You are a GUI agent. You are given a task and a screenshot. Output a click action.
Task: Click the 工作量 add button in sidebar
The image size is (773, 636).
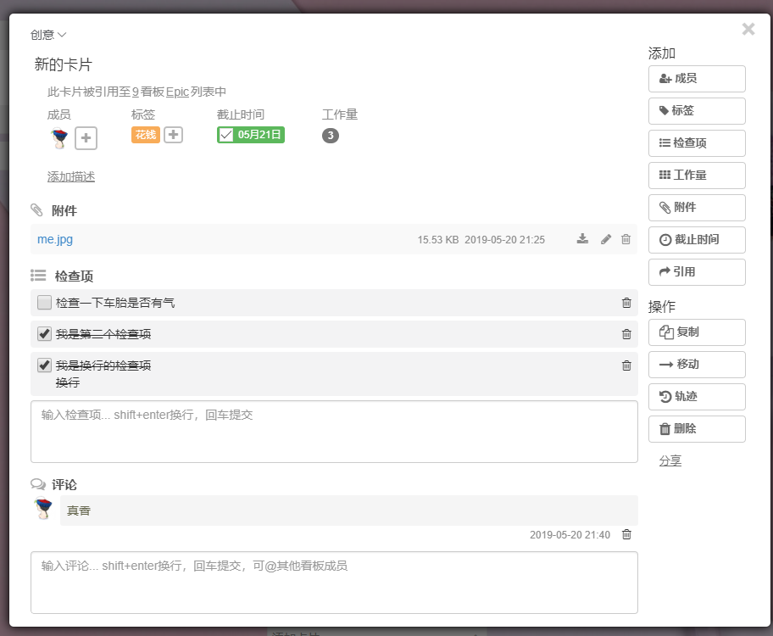click(697, 176)
